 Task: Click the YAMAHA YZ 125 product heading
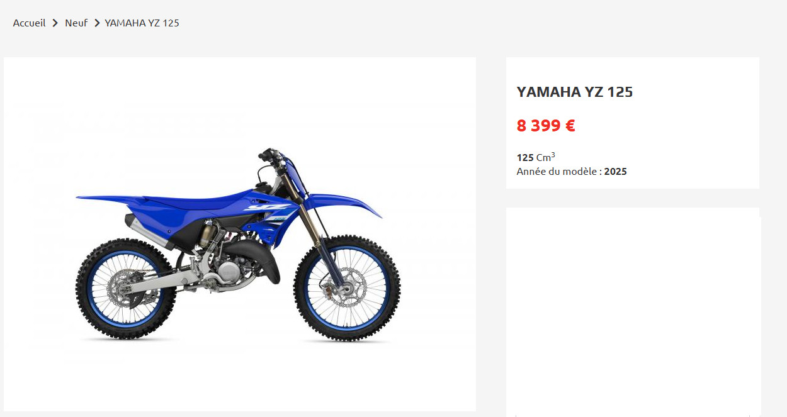tap(574, 92)
